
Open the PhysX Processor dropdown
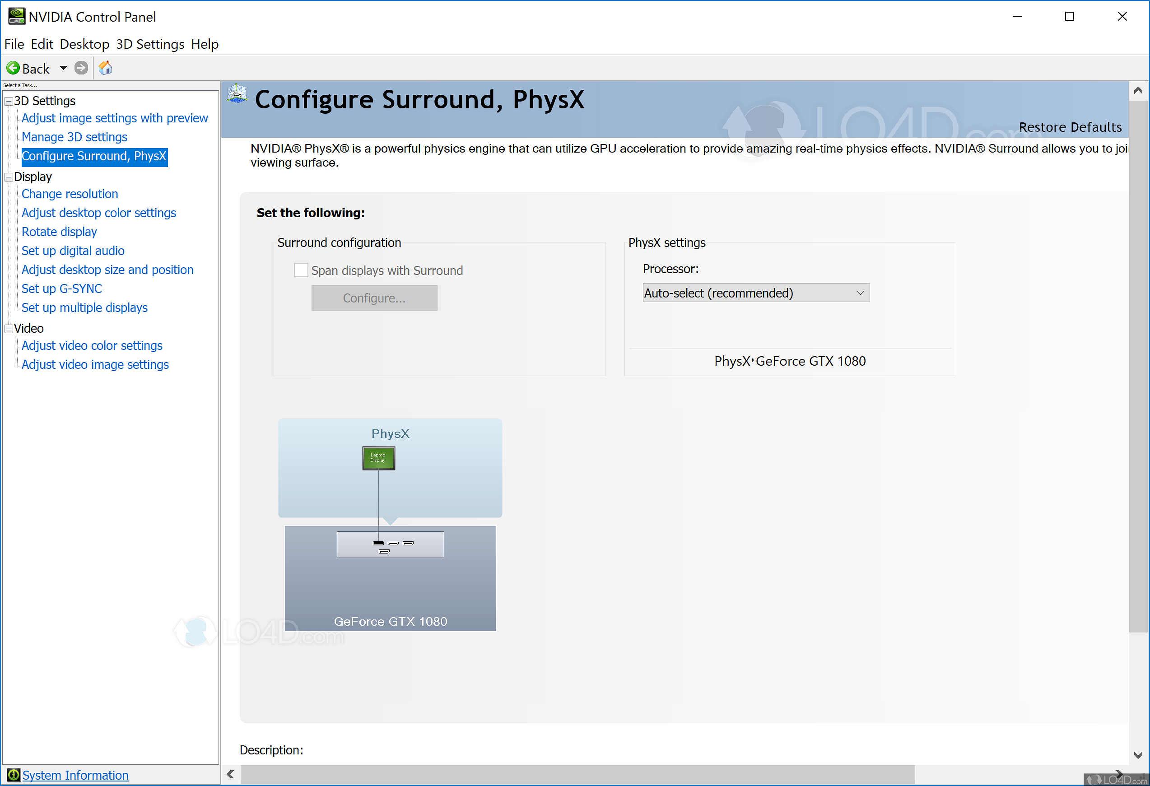coord(756,293)
